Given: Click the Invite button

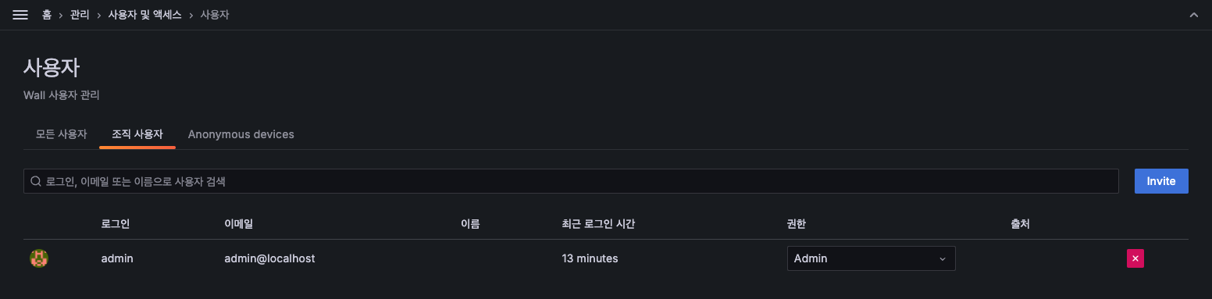Looking at the screenshot, I should (x=1161, y=181).
